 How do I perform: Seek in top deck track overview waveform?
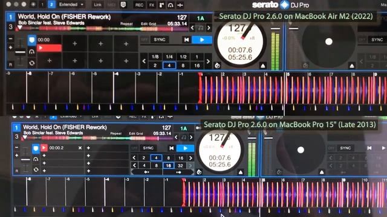(102, 29)
